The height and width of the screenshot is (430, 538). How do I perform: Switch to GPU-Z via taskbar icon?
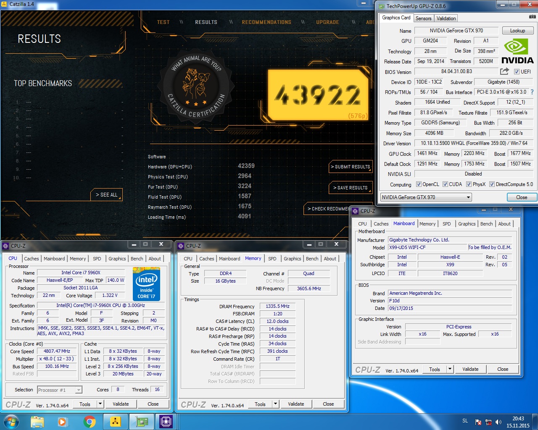141,422
